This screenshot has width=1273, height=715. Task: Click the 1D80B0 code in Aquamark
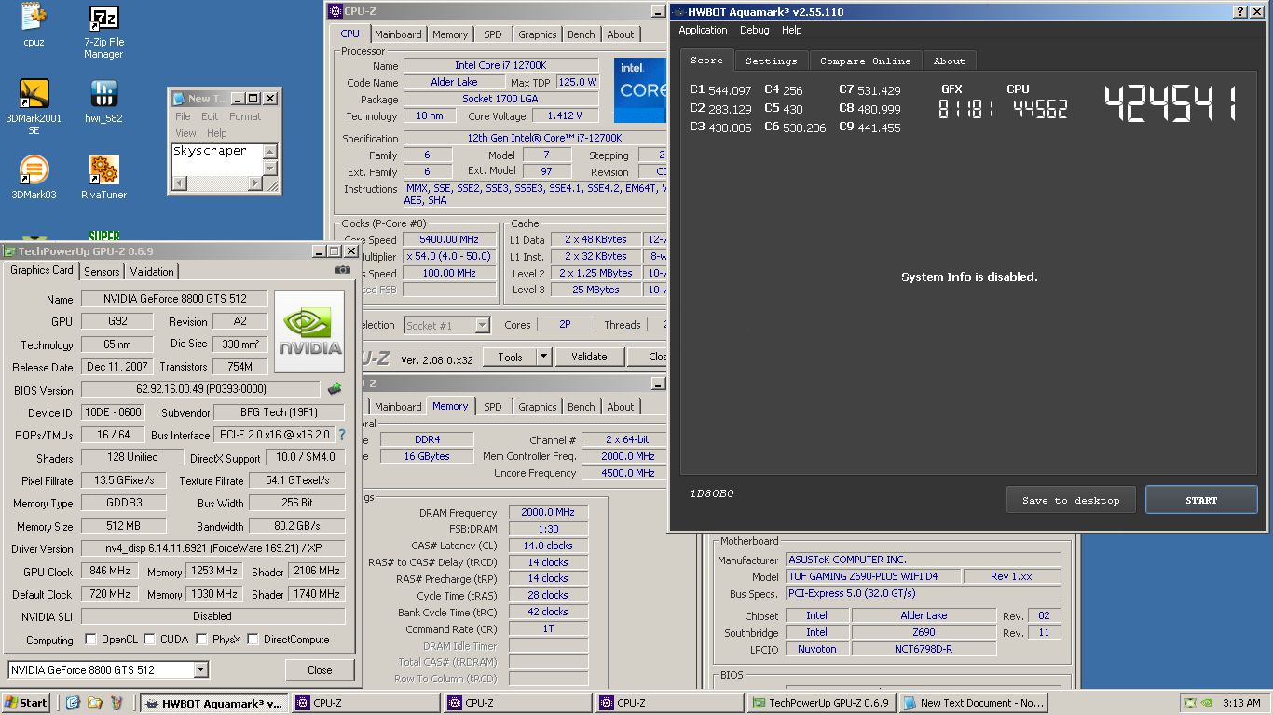click(x=712, y=493)
